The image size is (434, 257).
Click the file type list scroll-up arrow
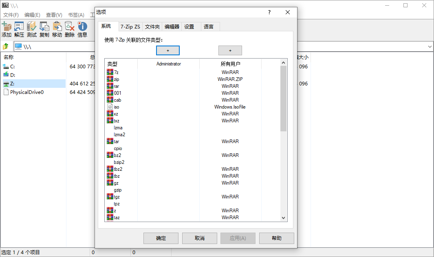click(x=284, y=63)
